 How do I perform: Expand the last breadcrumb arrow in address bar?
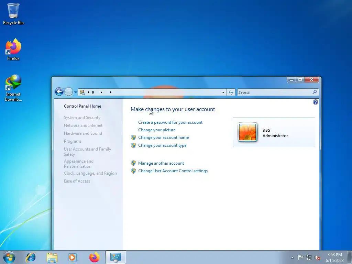coord(110,92)
